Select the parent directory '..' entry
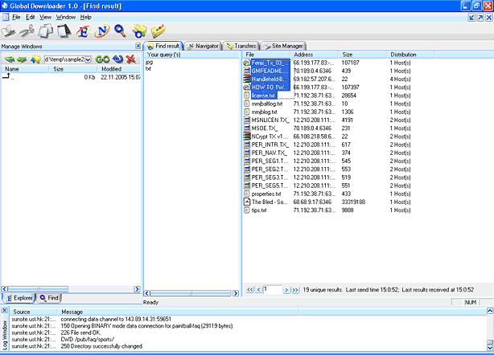Viewport: 494px width, 355px height. [x=71, y=77]
